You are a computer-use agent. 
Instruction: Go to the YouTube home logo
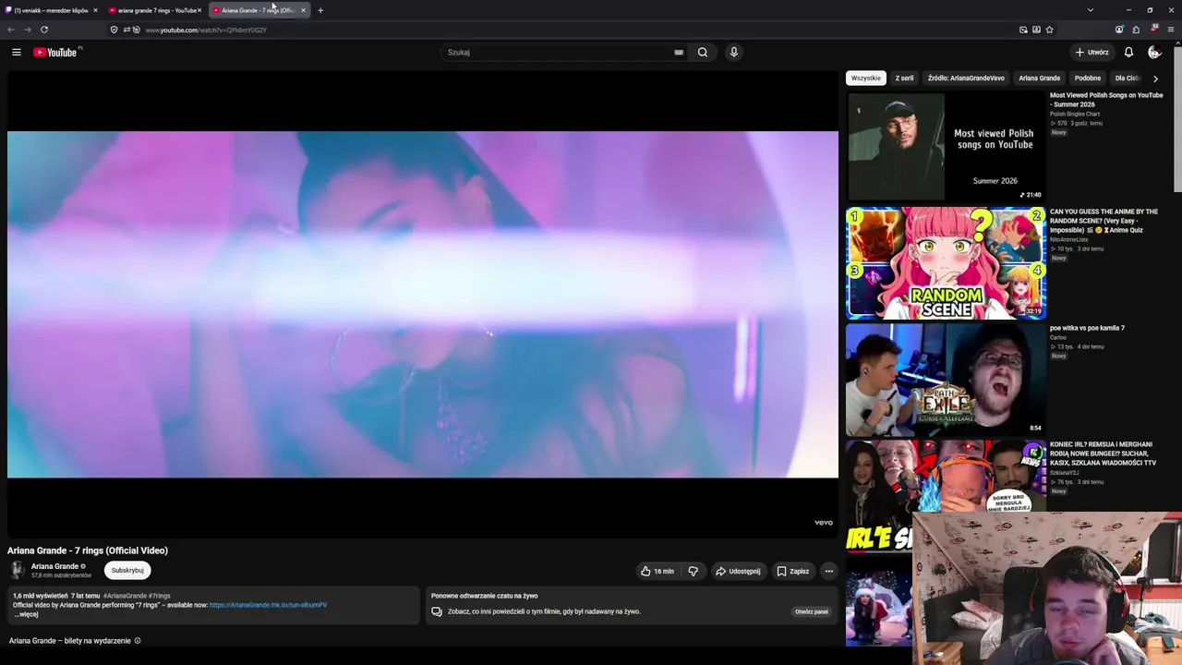[x=57, y=53]
